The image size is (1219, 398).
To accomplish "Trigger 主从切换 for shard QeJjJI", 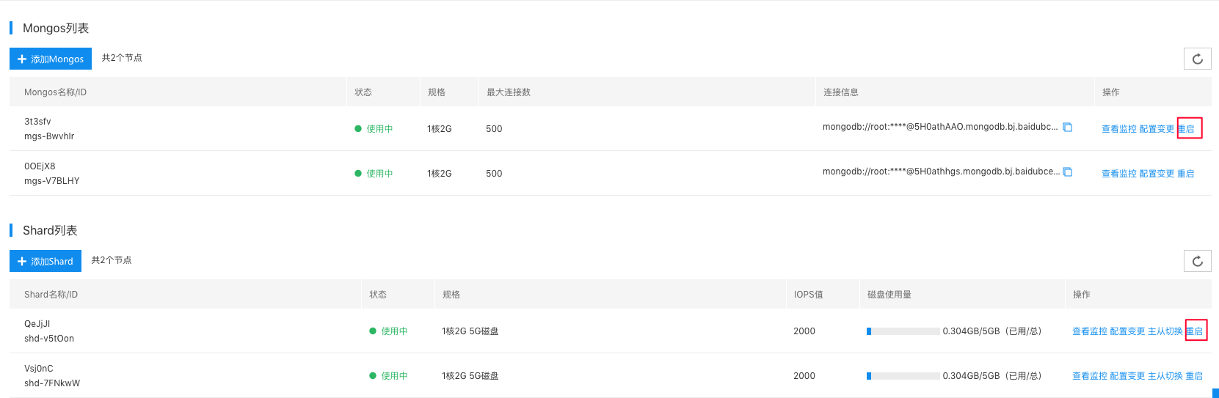I will [x=1165, y=331].
